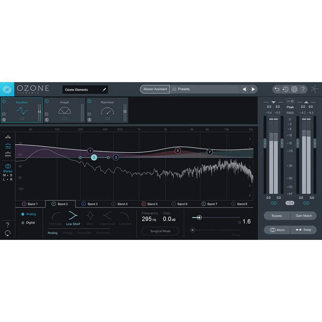Choose the Low Shelf filter shape
This screenshot has height=322, width=322.
pos(73,219)
